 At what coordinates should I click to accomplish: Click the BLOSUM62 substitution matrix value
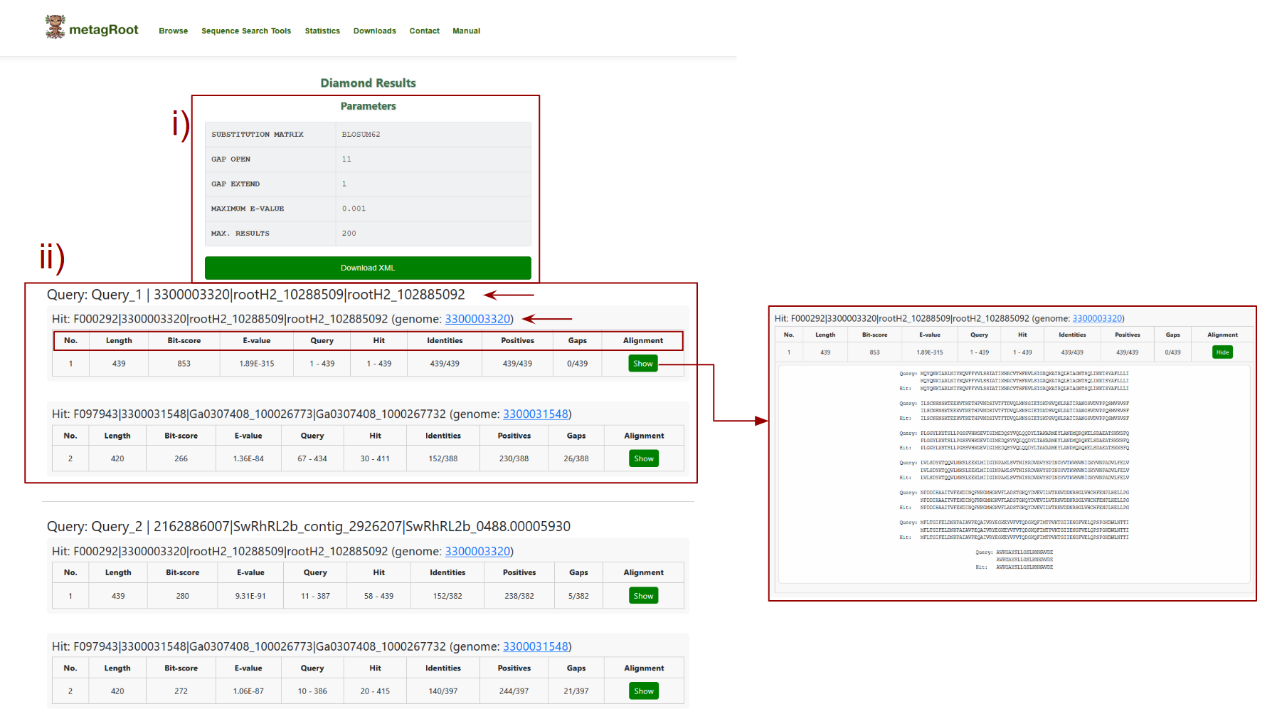pos(361,135)
